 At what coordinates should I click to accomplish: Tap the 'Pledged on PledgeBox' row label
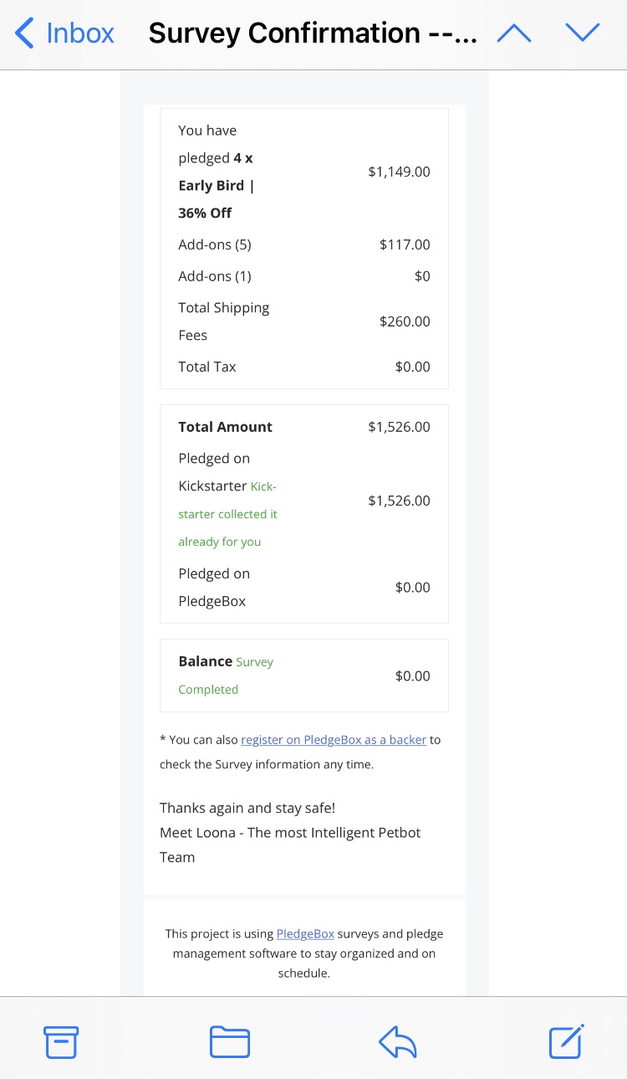tap(214, 588)
